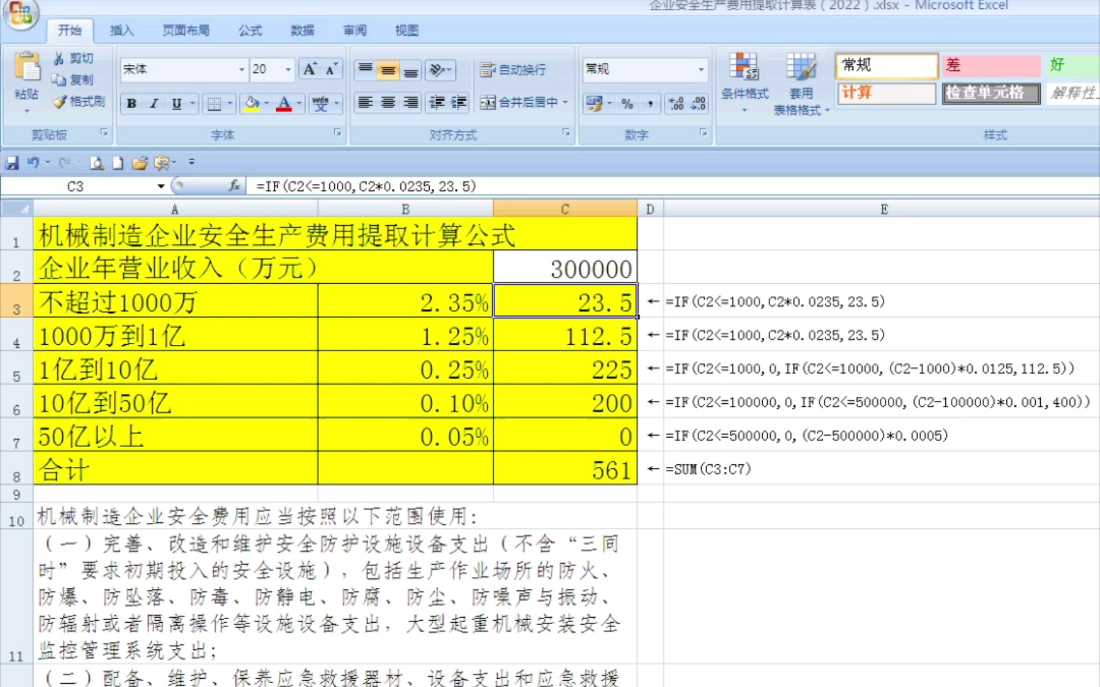Open number format dropdown showing 常规
The image size is (1100, 687).
click(x=701, y=69)
